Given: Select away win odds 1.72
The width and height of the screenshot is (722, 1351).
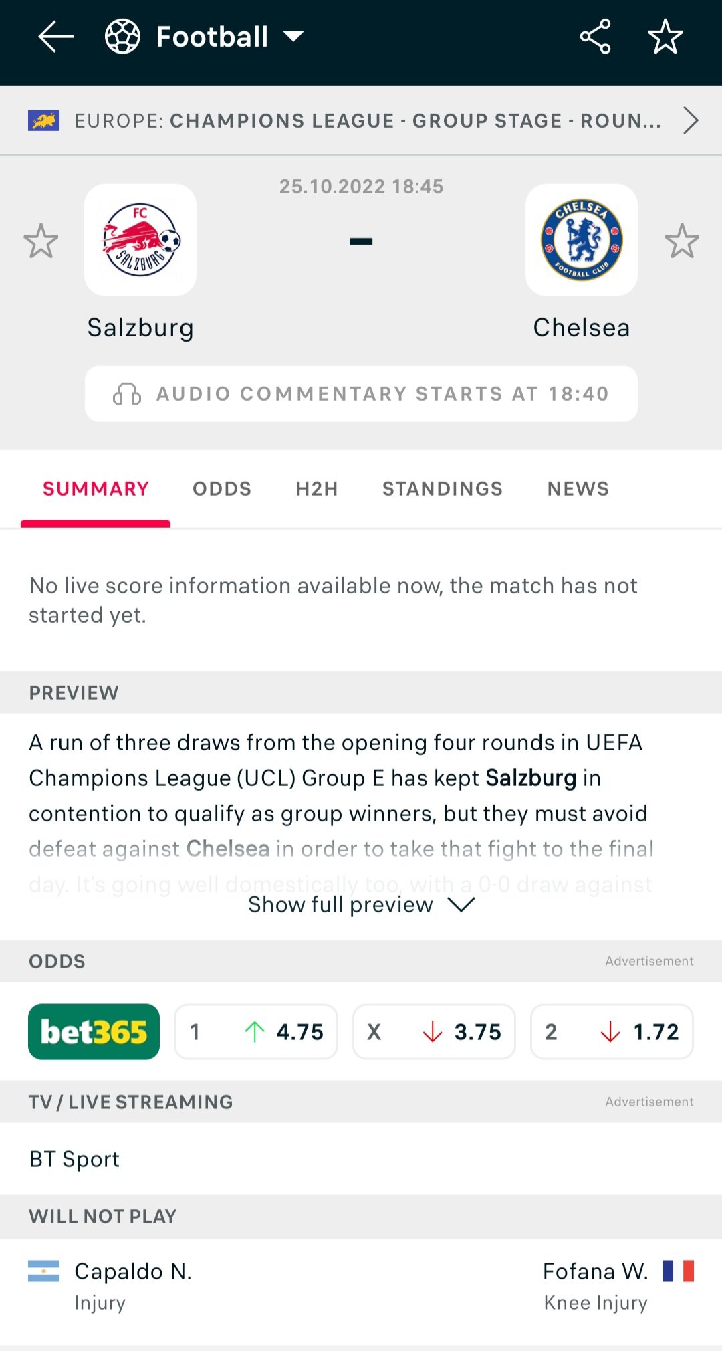Looking at the screenshot, I should pos(612,1032).
